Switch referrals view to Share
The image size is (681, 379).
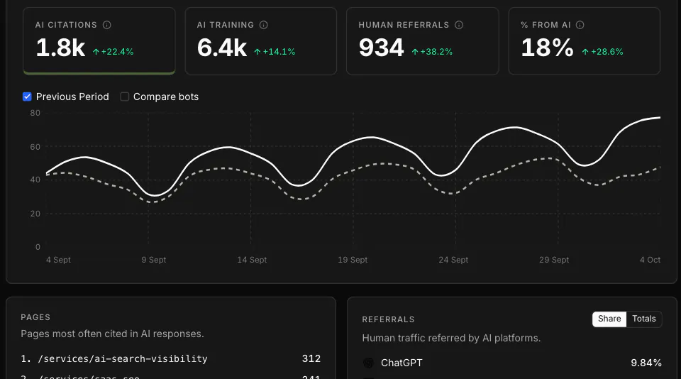tap(609, 319)
